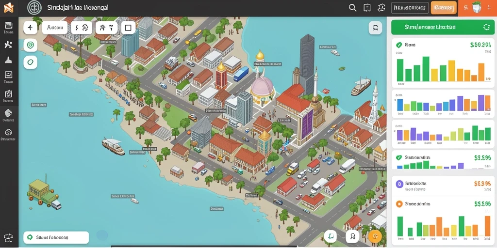497x248 pixels.
Task: Click the bookmark icon at map's top right
Action: [375, 28]
